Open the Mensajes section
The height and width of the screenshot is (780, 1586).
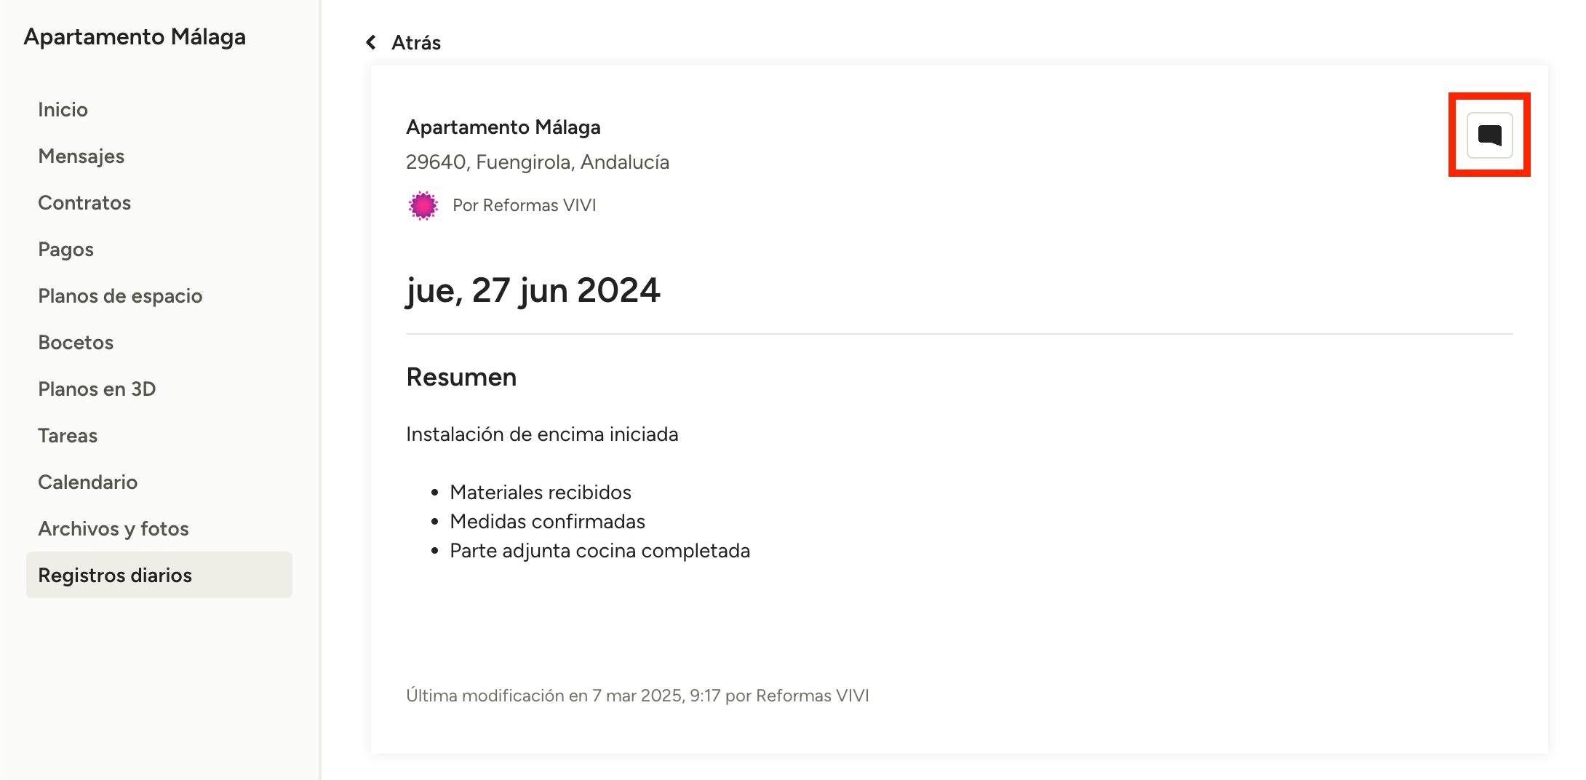pyautogui.click(x=81, y=156)
